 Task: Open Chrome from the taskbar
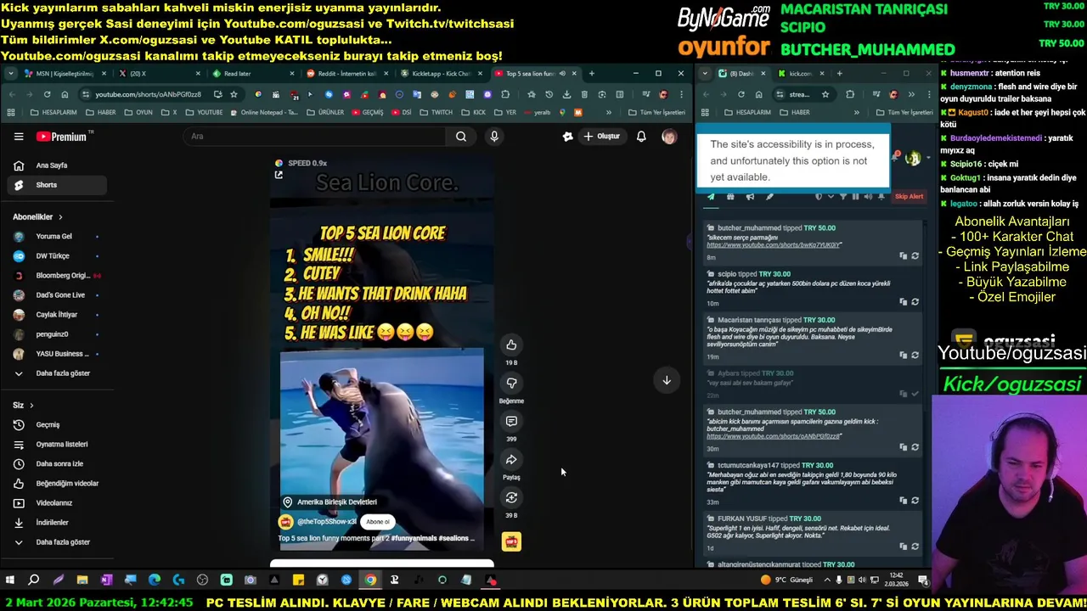[370, 580]
